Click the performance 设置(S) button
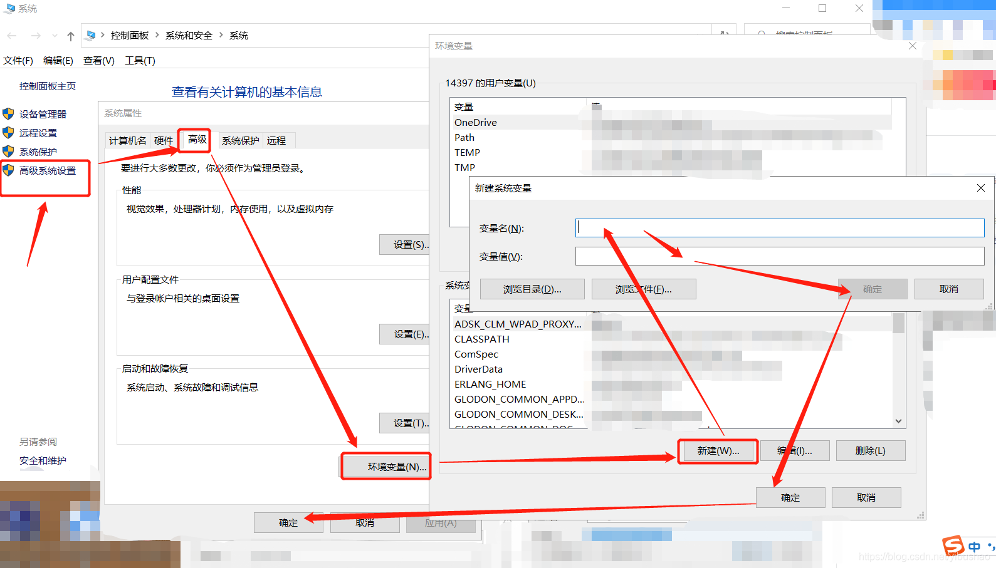Viewport: 996px width, 568px height. click(x=404, y=244)
